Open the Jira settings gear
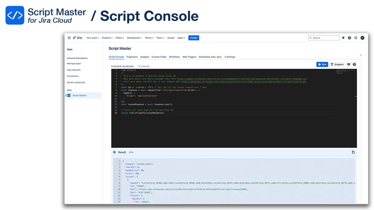The width and height of the screenshot is (374, 210). click(x=356, y=38)
